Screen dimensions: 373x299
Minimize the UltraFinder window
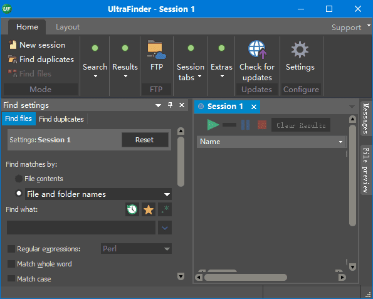point(301,9)
